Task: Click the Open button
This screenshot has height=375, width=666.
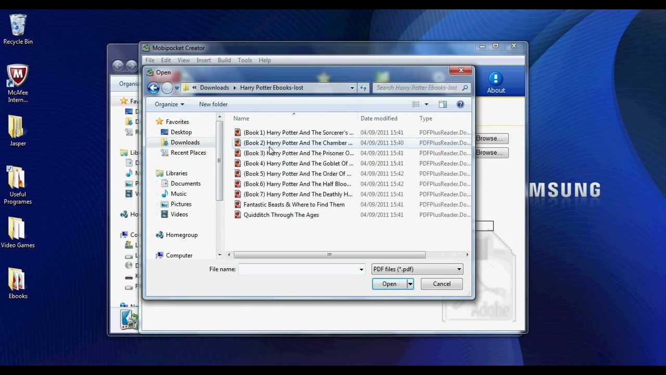Action: pos(389,284)
